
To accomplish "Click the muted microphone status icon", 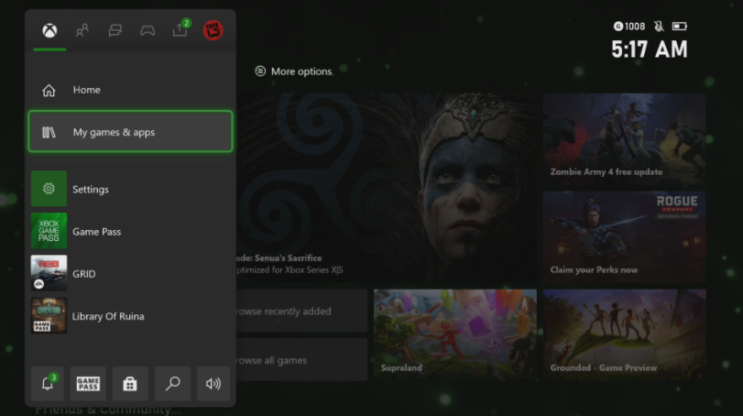I will point(659,26).
